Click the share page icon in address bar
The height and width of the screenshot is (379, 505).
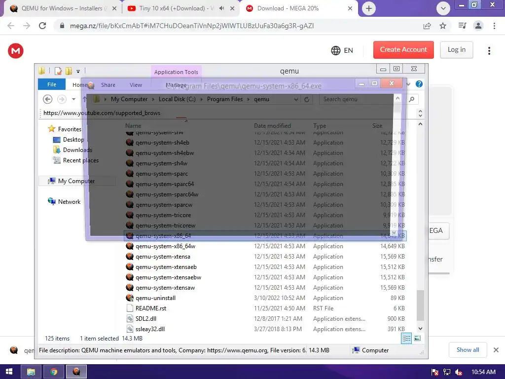[x=427, y=26]
